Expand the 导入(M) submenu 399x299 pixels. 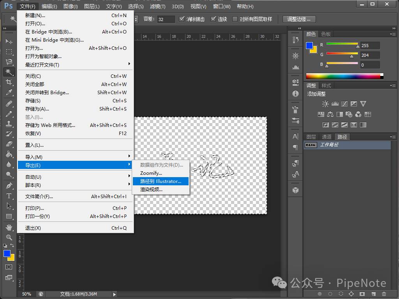pos(75,157)
